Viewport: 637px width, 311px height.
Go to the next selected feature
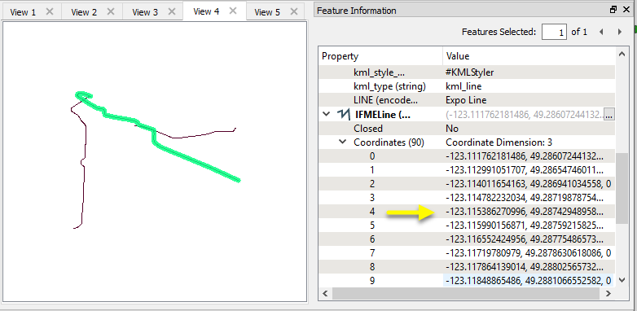620,32
